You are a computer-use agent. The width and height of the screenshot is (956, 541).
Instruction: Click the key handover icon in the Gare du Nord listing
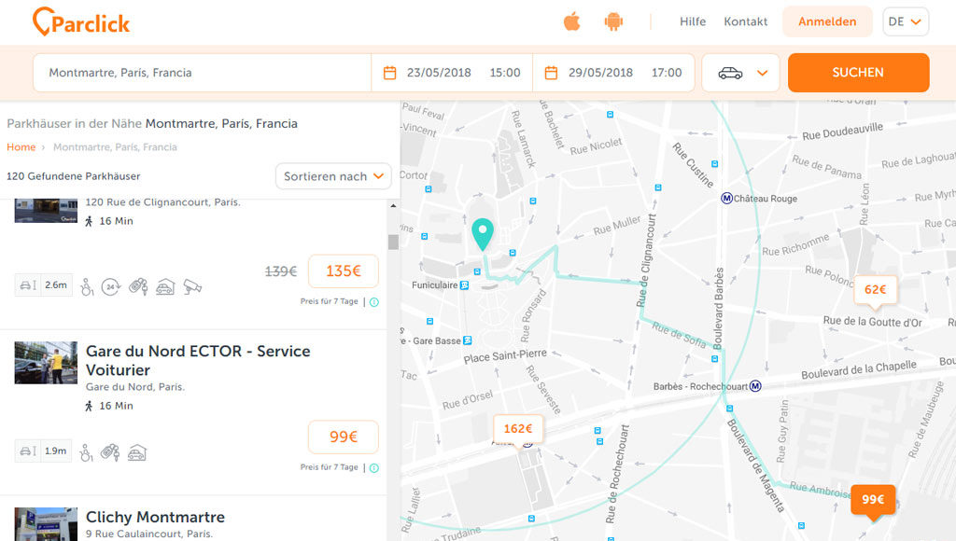pyautogui.click(x=110, y=452)
